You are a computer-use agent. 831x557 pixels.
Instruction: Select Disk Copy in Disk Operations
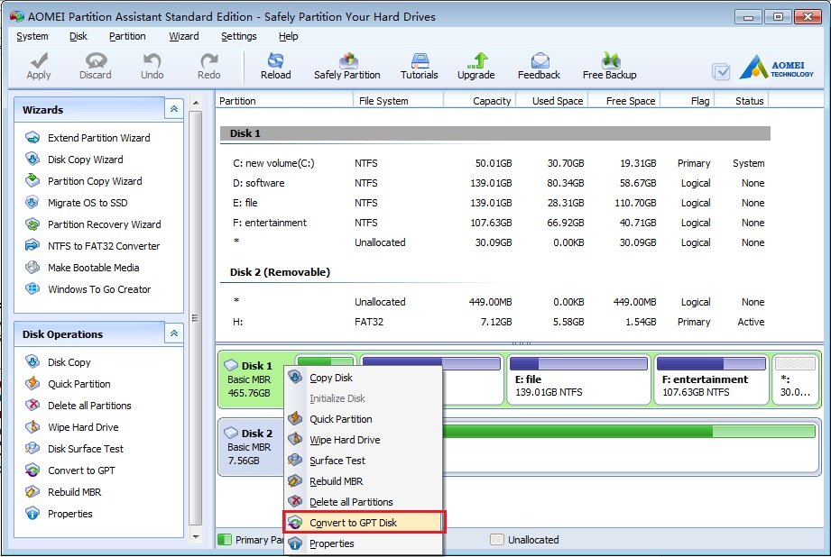click(69, 362)
